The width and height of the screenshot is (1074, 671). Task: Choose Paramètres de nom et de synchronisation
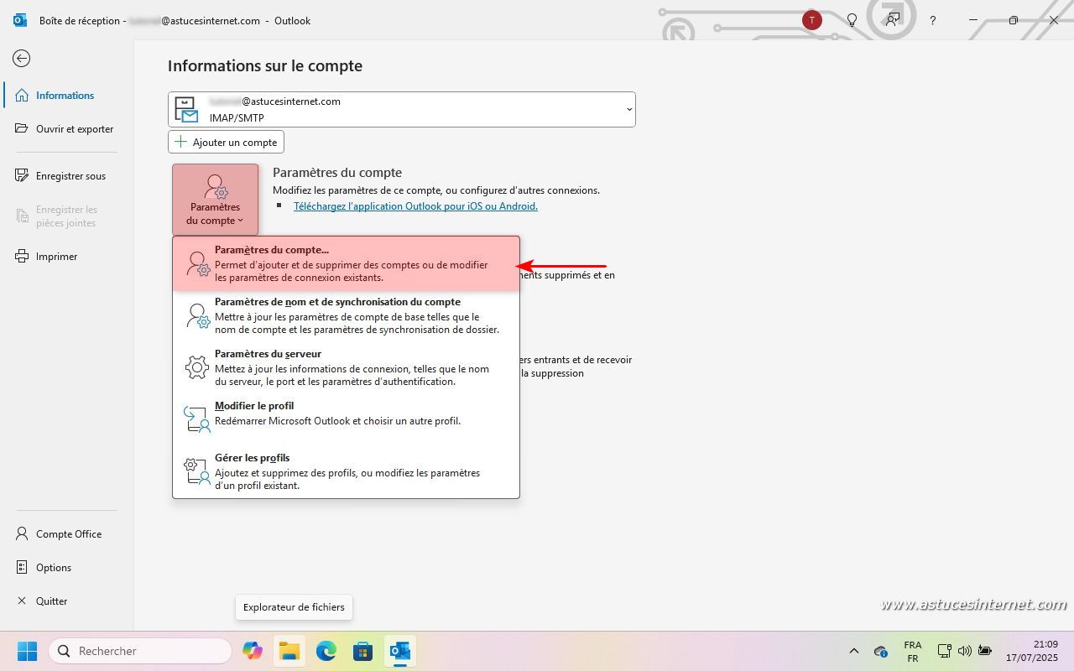click(346, 315)
